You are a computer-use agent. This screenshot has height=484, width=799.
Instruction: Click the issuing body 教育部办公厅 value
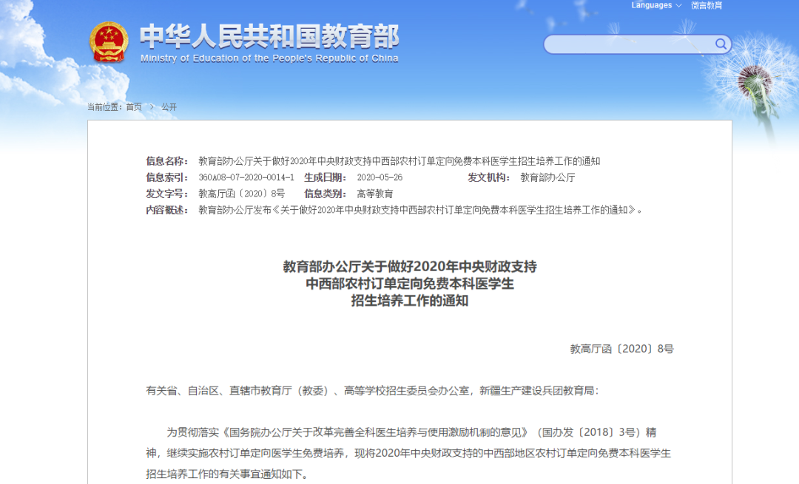547,177
